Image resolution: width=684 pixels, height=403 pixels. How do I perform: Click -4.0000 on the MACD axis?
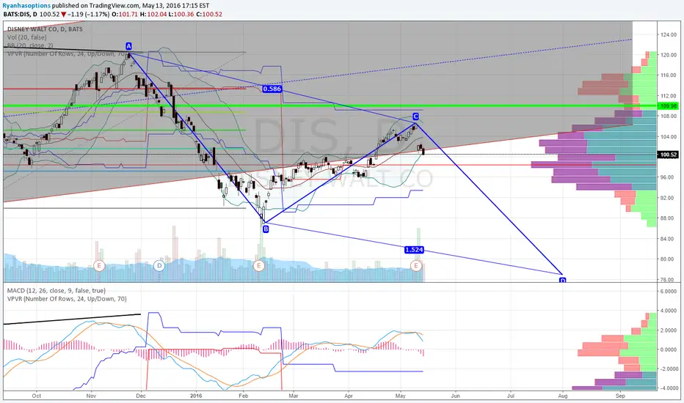668,388
